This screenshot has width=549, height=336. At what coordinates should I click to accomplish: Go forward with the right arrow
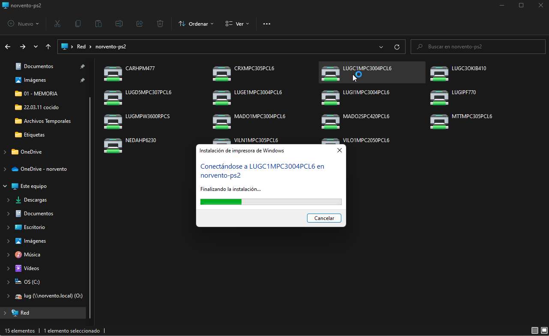[x=22, y=47]
